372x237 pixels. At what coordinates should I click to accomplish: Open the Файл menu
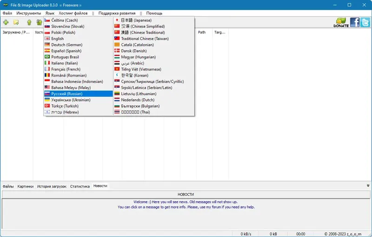coord(7,13)
